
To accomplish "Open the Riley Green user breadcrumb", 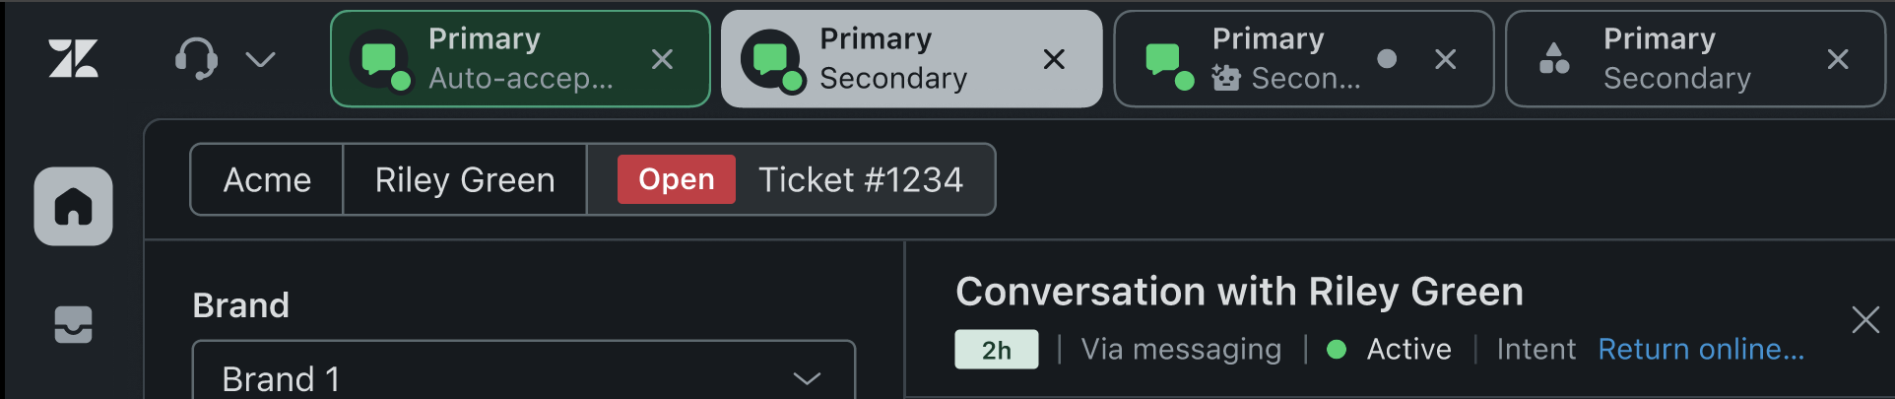I will click(465, 179).
